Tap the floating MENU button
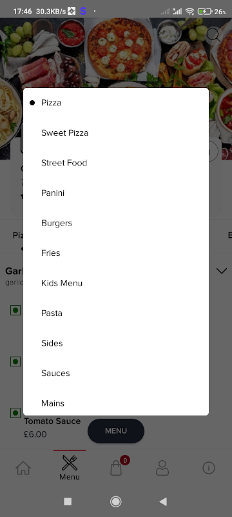 (x=116, y=431)
